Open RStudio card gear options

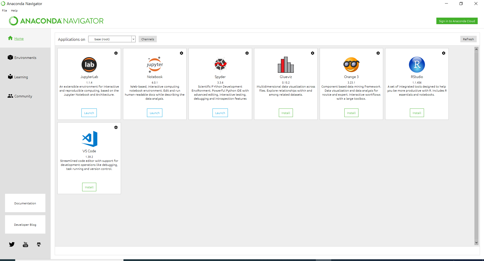tap(444, 53)
